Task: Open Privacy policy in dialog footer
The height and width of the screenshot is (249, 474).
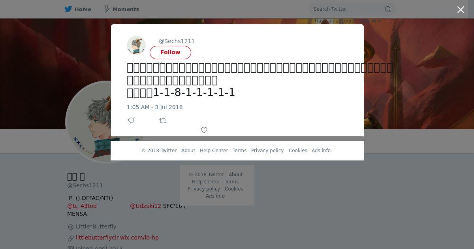Action: point(267,151)
